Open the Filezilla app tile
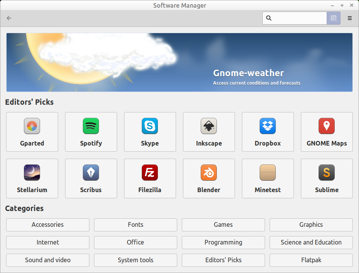Viewport: 359px width, 273px height. (x=150, y=178)
